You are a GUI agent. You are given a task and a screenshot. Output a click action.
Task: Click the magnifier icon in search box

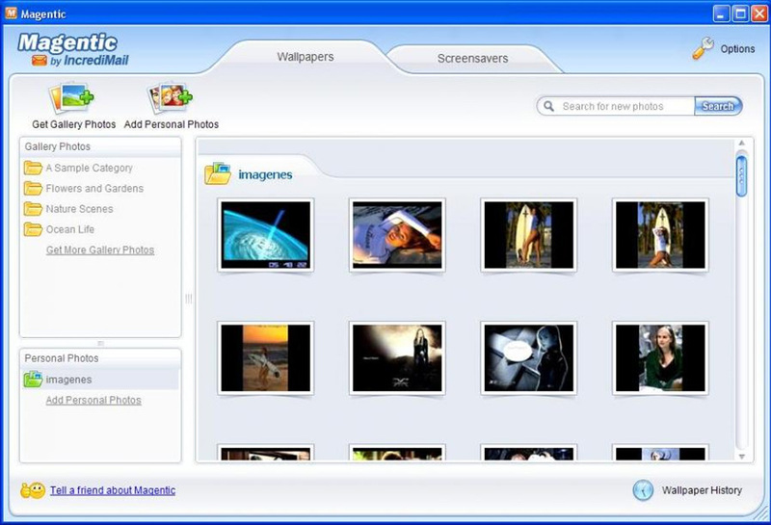click(549, 106)
